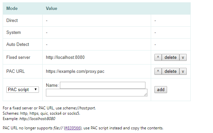Move the Fixed server entry up
This screenshot has height=133, width=213.
click(x=158, y=57)
